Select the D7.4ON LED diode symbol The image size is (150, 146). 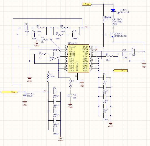tap(113, 10)
